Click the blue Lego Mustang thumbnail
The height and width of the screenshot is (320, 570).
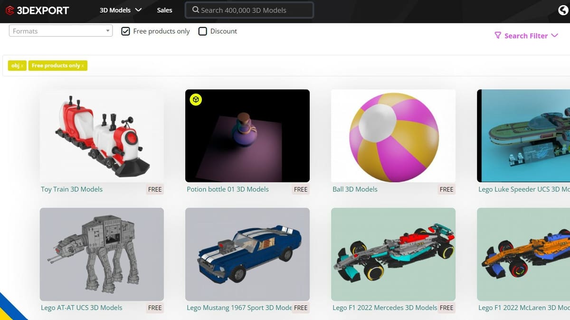point(247,254)
